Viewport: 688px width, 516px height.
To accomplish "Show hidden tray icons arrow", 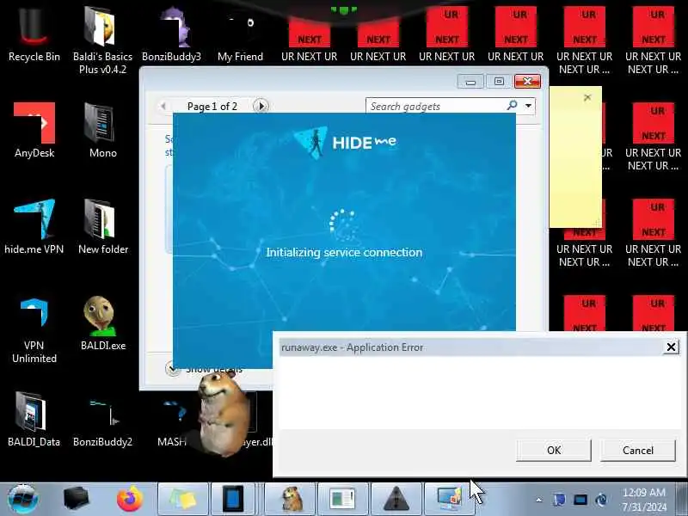I will coord(539,500).
